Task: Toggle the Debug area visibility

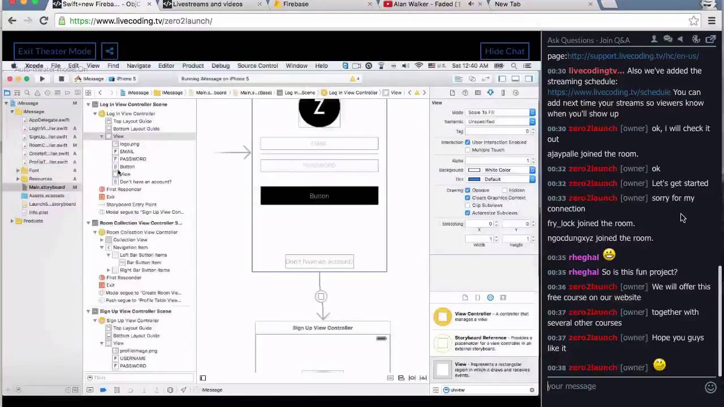Action: [515, 79]
